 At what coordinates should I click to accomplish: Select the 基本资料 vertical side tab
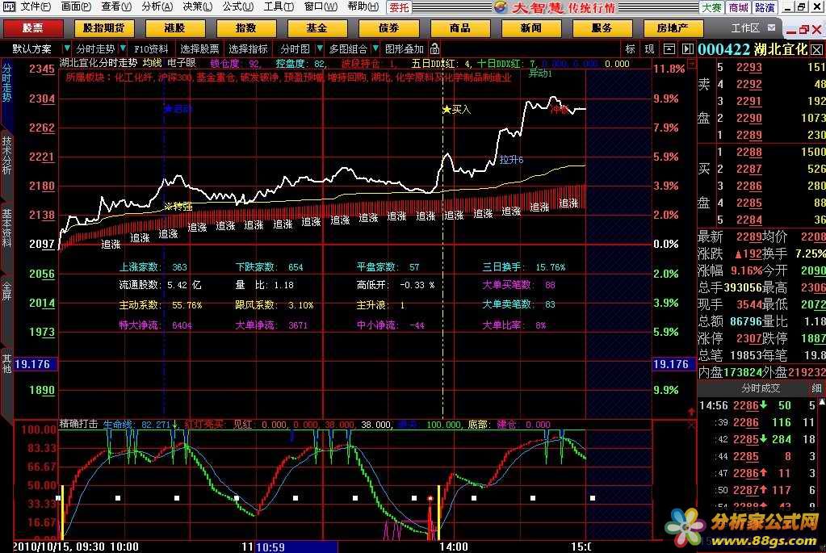(x=6, y=228)
